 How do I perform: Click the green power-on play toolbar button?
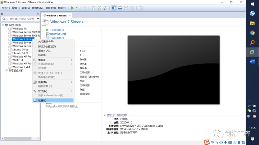click(72, 8)
